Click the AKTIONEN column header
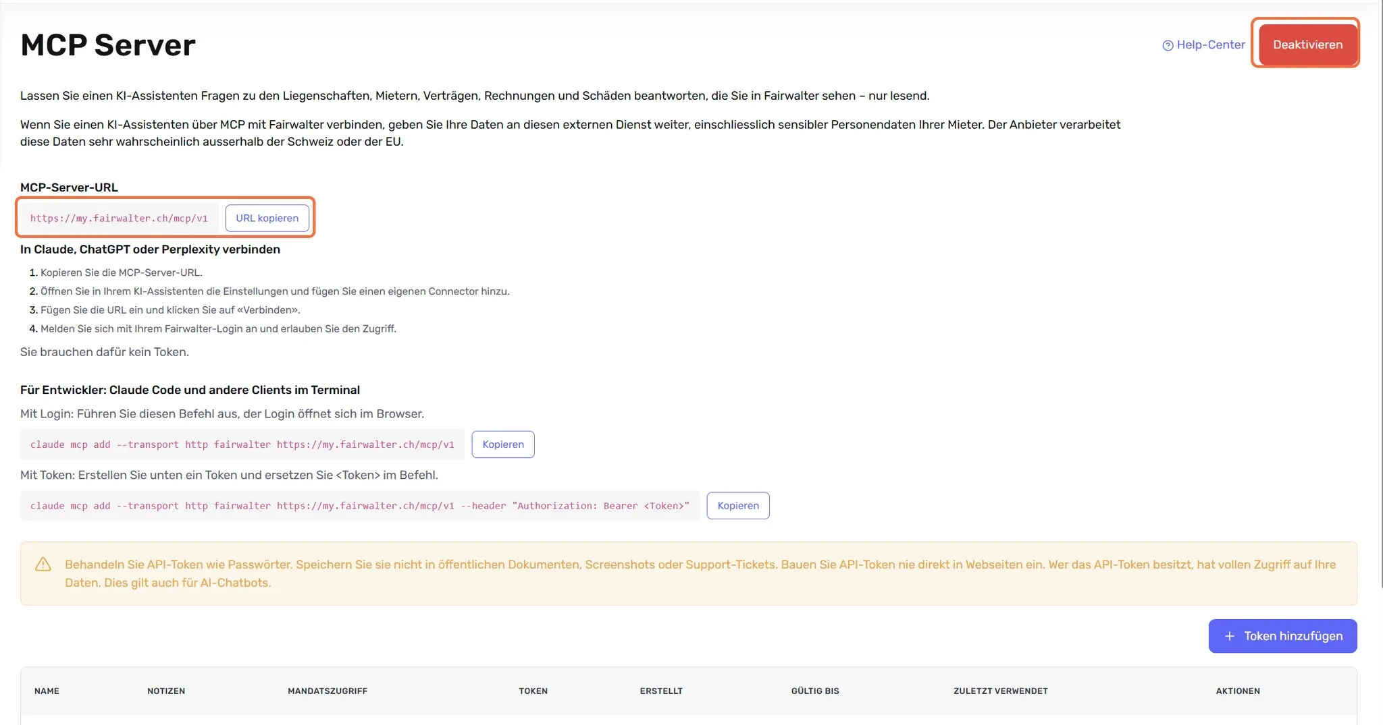Viewport: 1383px width, 725px height. pyautogui.click(x=1238, y=691)
